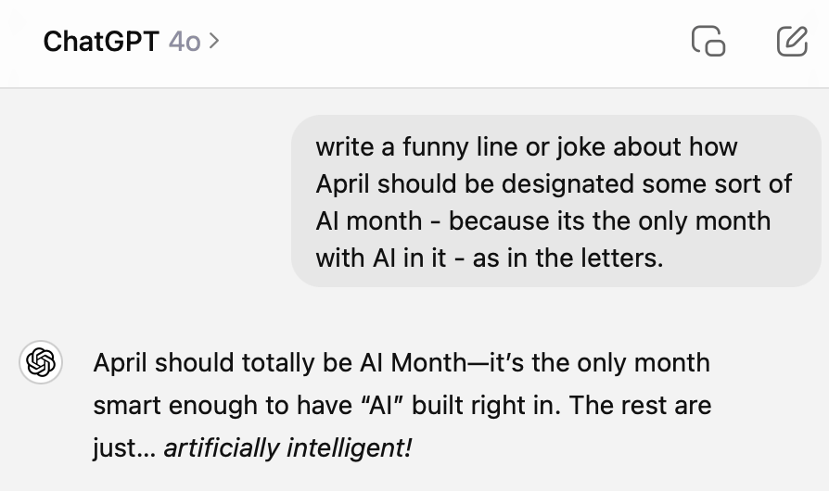The height and width of the screenshot is (491, 829).
Task: Click the ChatGPT logo avatar beside response
Action: pyautogui.click(x=42, y=362)
